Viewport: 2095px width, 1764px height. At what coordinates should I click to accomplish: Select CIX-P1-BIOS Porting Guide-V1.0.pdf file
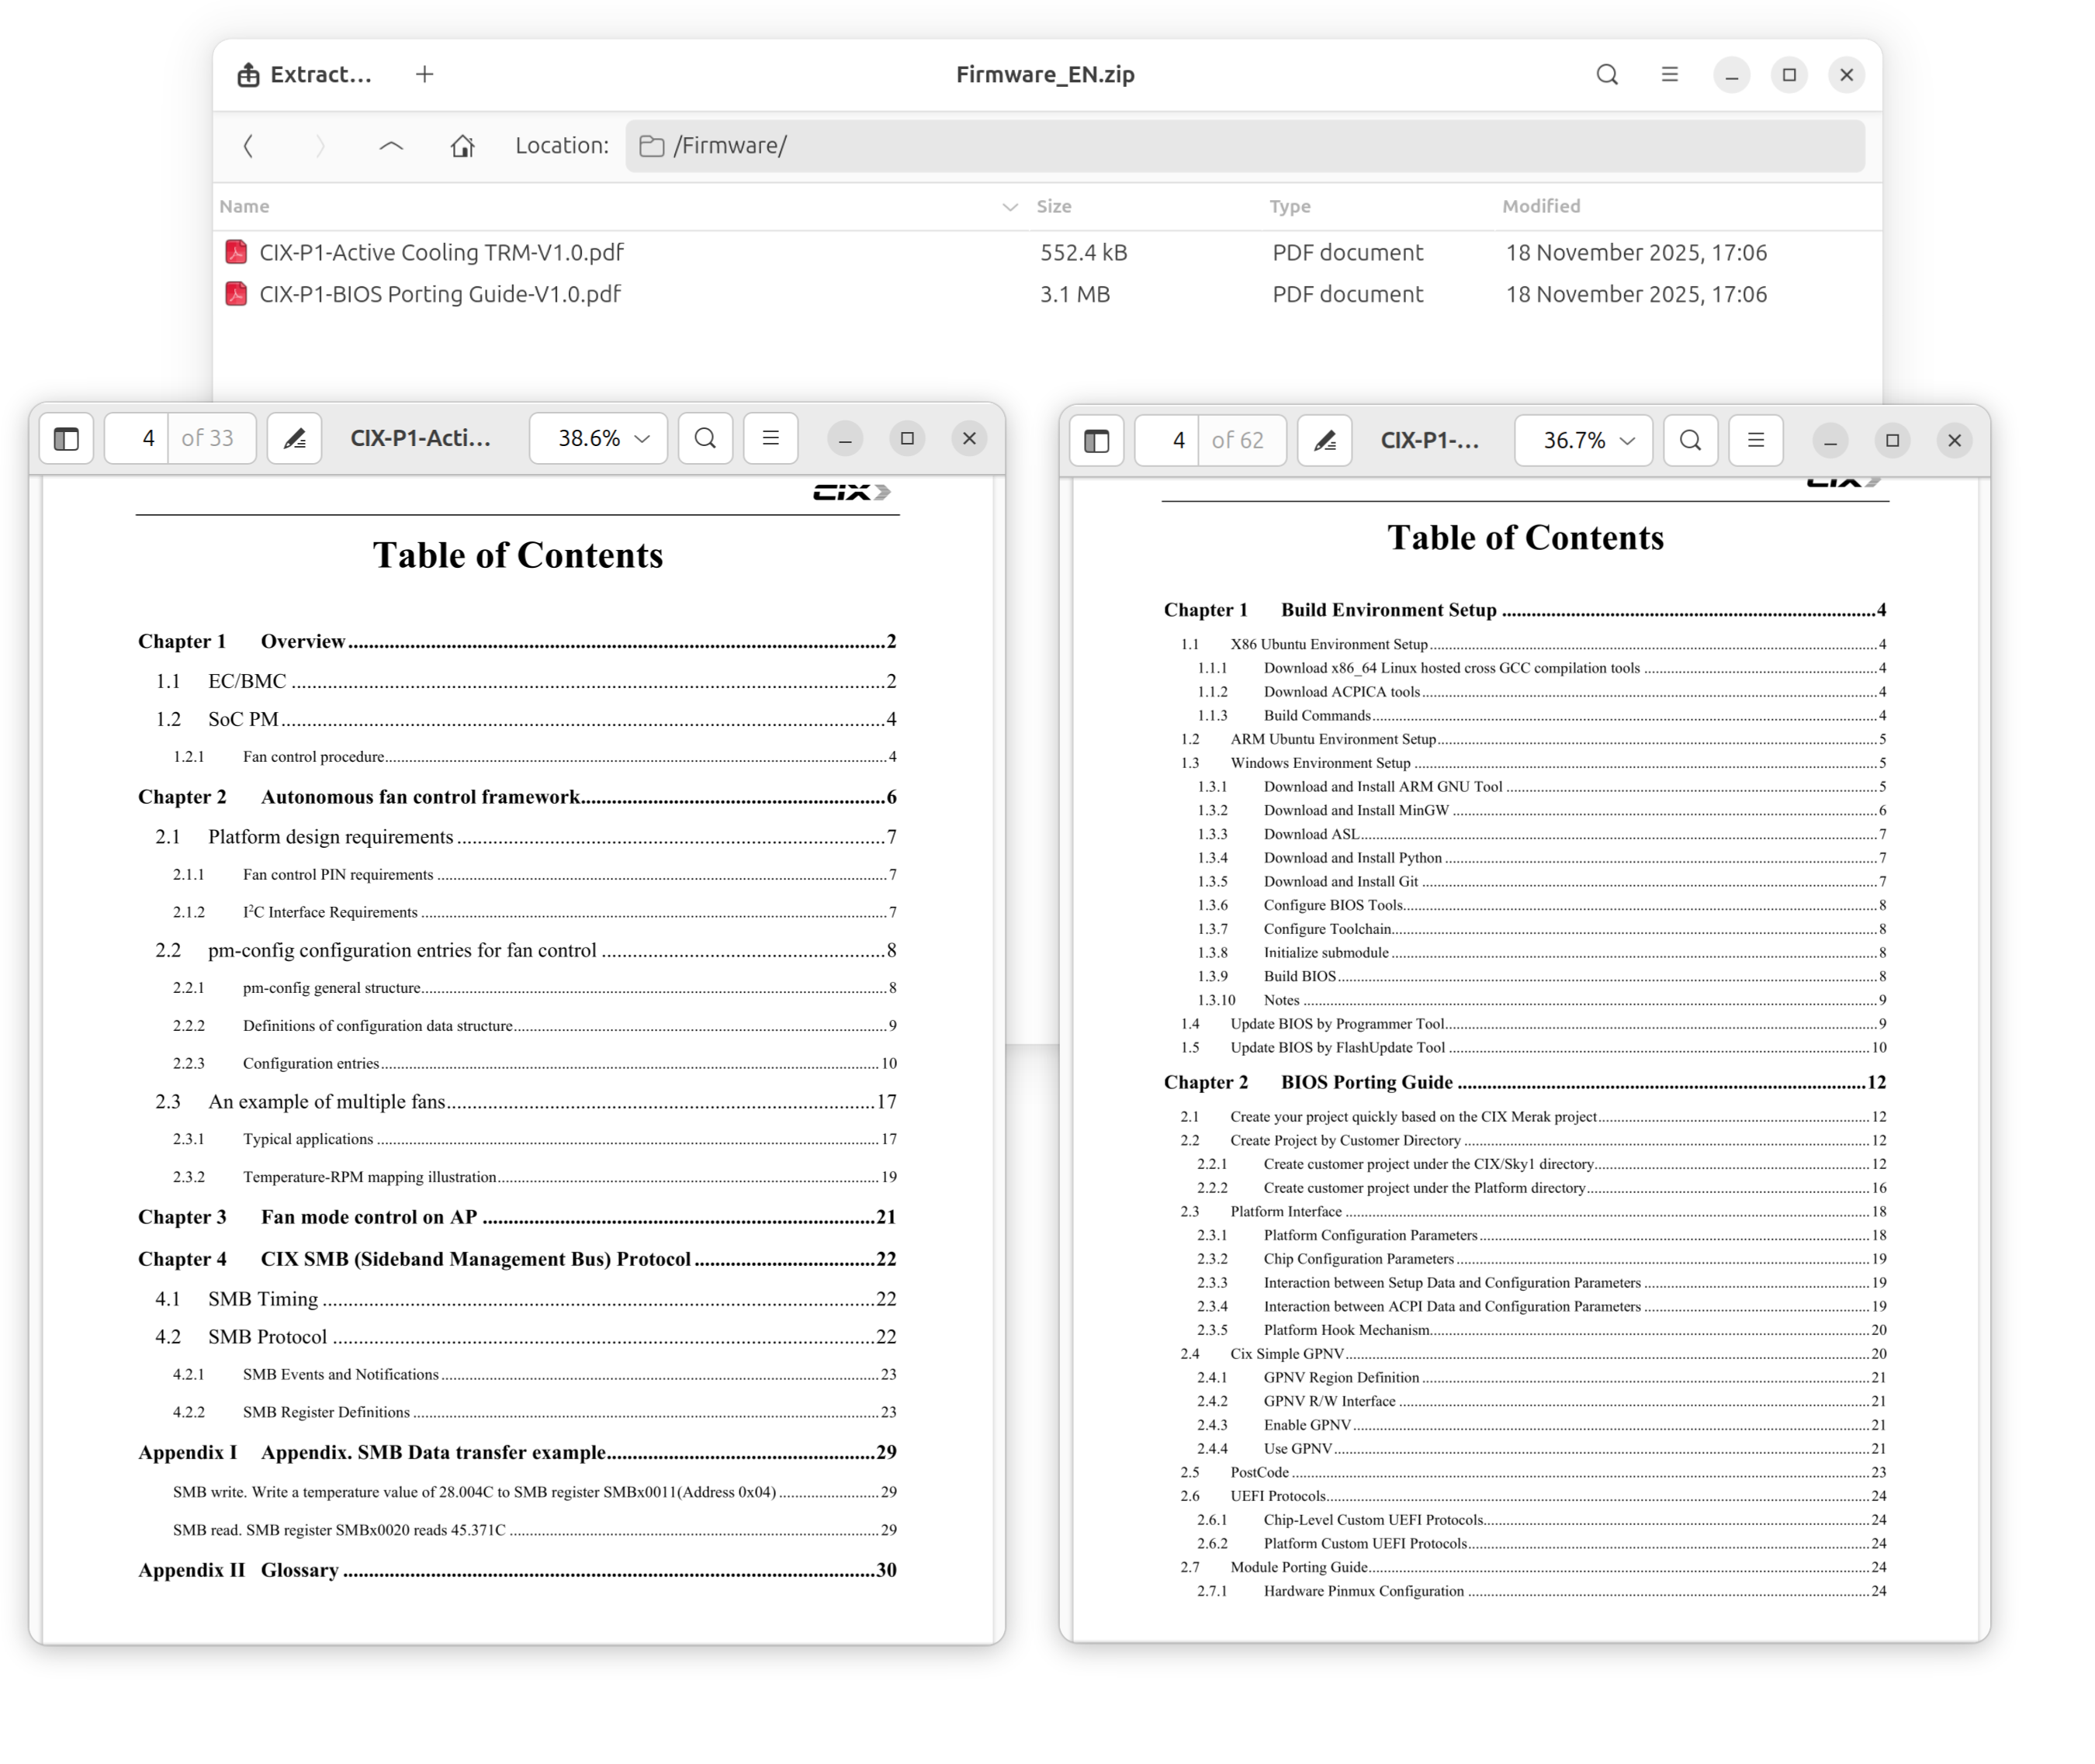point(440,295)
